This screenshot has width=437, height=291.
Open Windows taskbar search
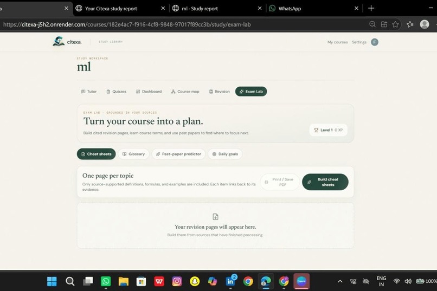(x=70, y=281)
